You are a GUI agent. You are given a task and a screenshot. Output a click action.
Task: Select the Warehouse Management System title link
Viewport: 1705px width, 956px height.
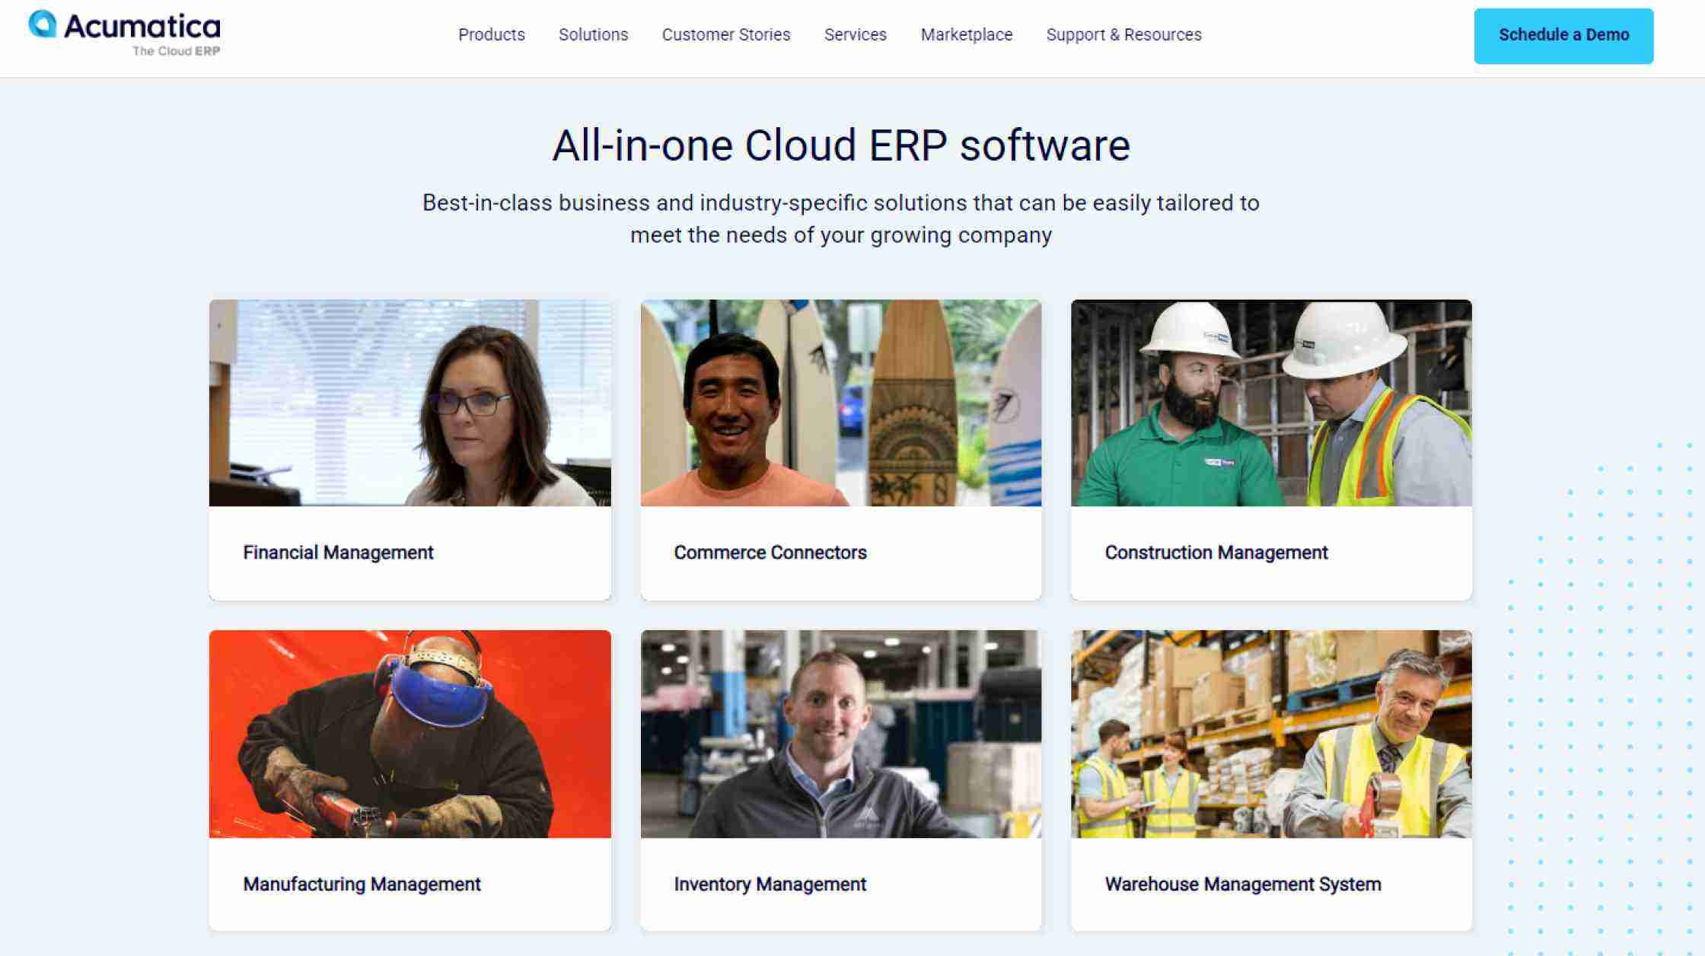[x=1243, y=884]
